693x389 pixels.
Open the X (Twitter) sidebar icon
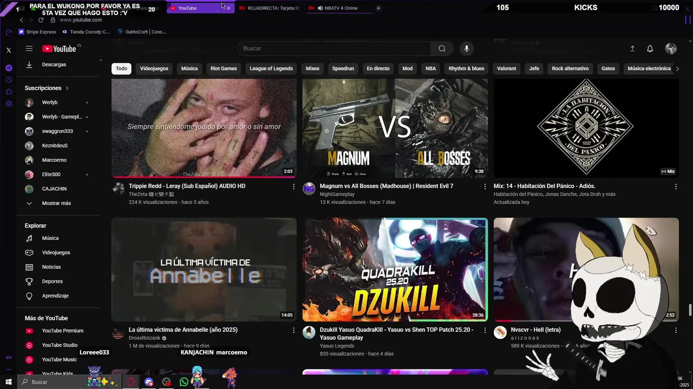click(x=9, y=50)
